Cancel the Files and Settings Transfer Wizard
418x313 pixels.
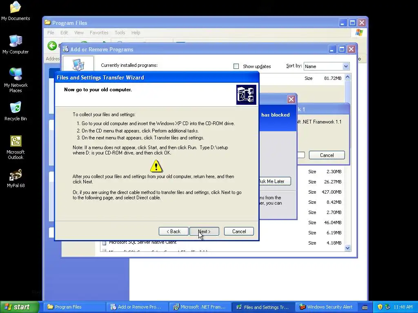click(x=239, y=231)
